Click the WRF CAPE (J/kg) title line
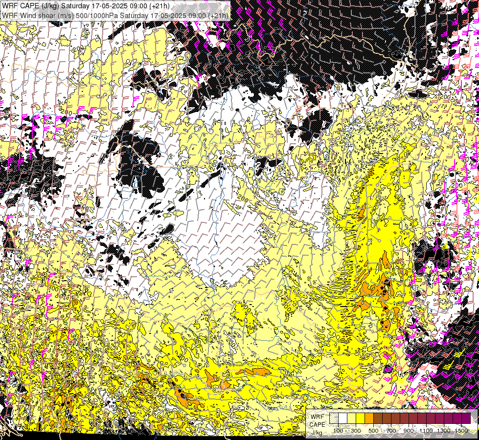 [x=86, y=6]
